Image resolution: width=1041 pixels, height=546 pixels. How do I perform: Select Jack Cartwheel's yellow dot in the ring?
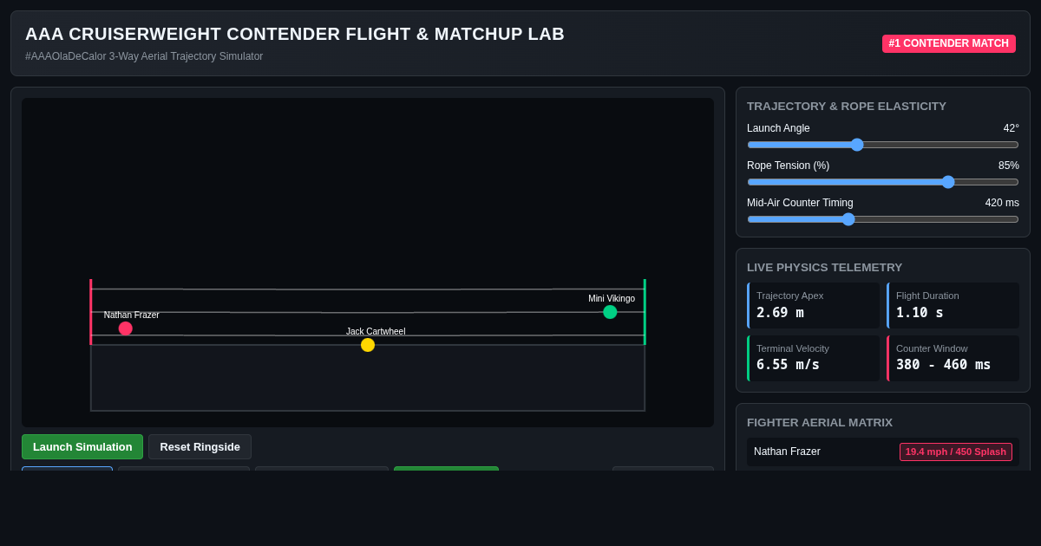368,345
